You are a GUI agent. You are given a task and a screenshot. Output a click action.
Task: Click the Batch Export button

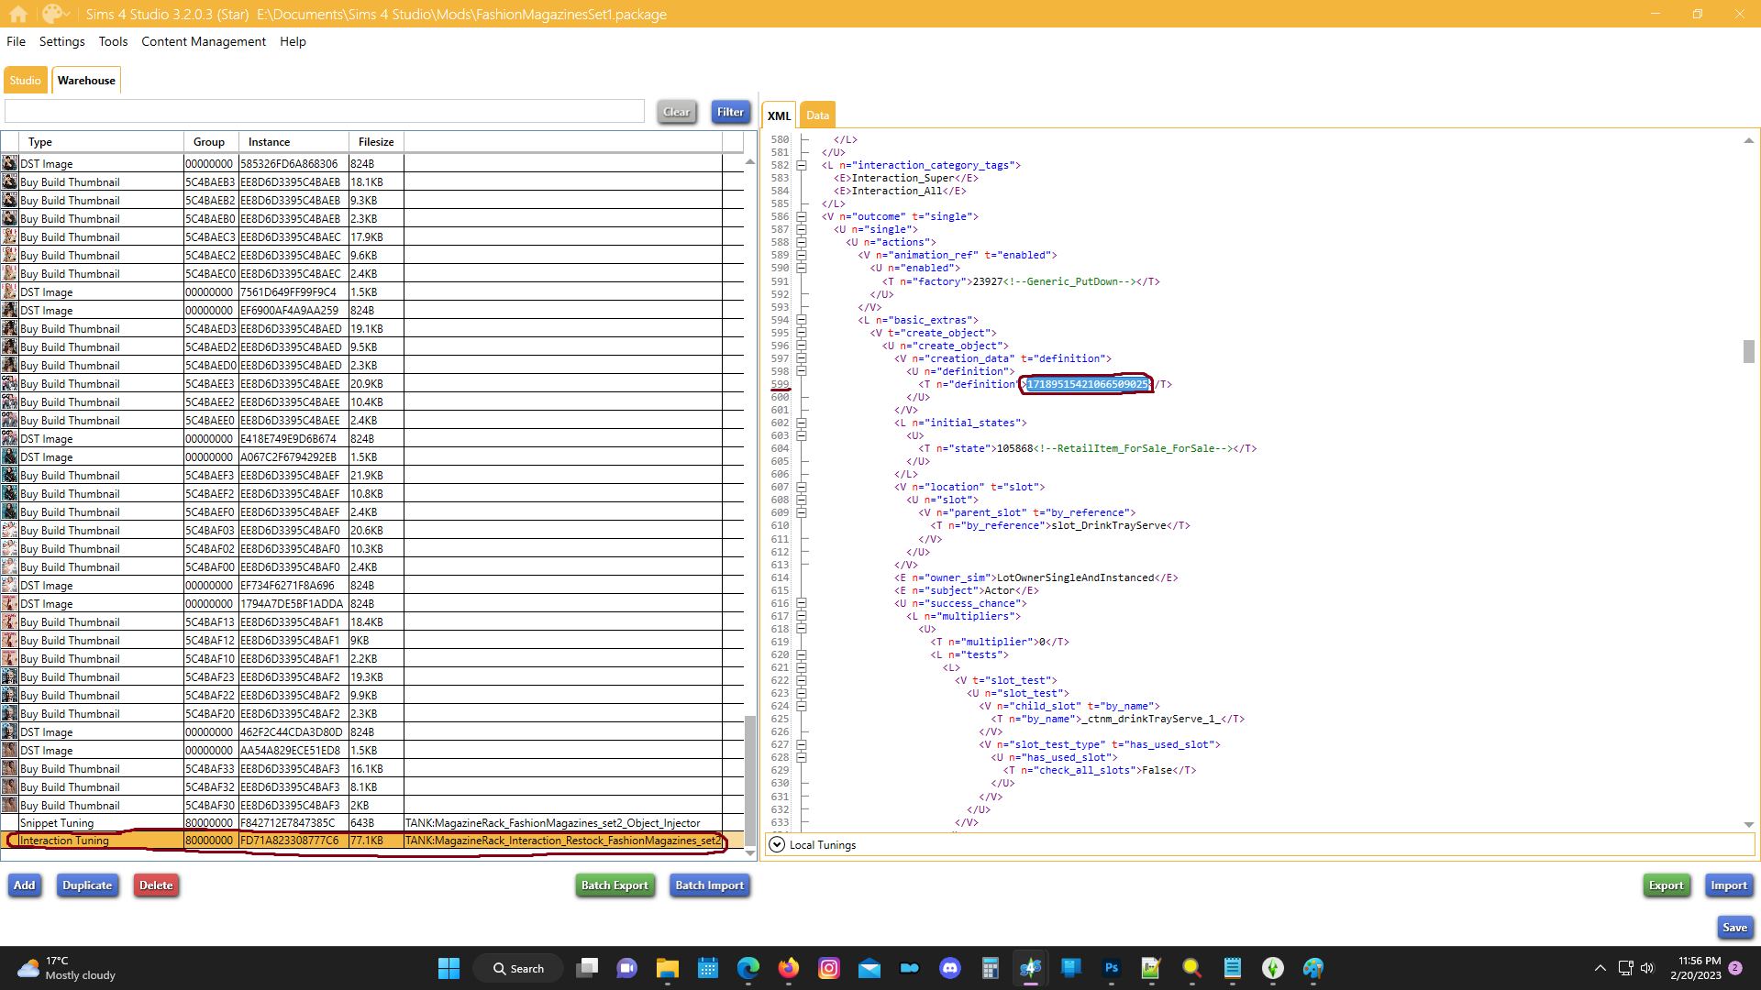point(614,885)
